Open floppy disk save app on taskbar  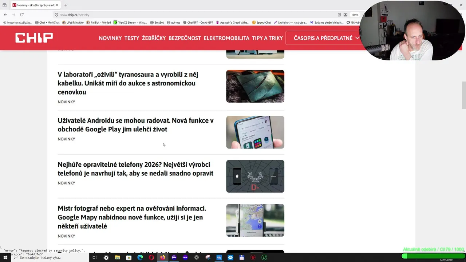tap(242, 258)
